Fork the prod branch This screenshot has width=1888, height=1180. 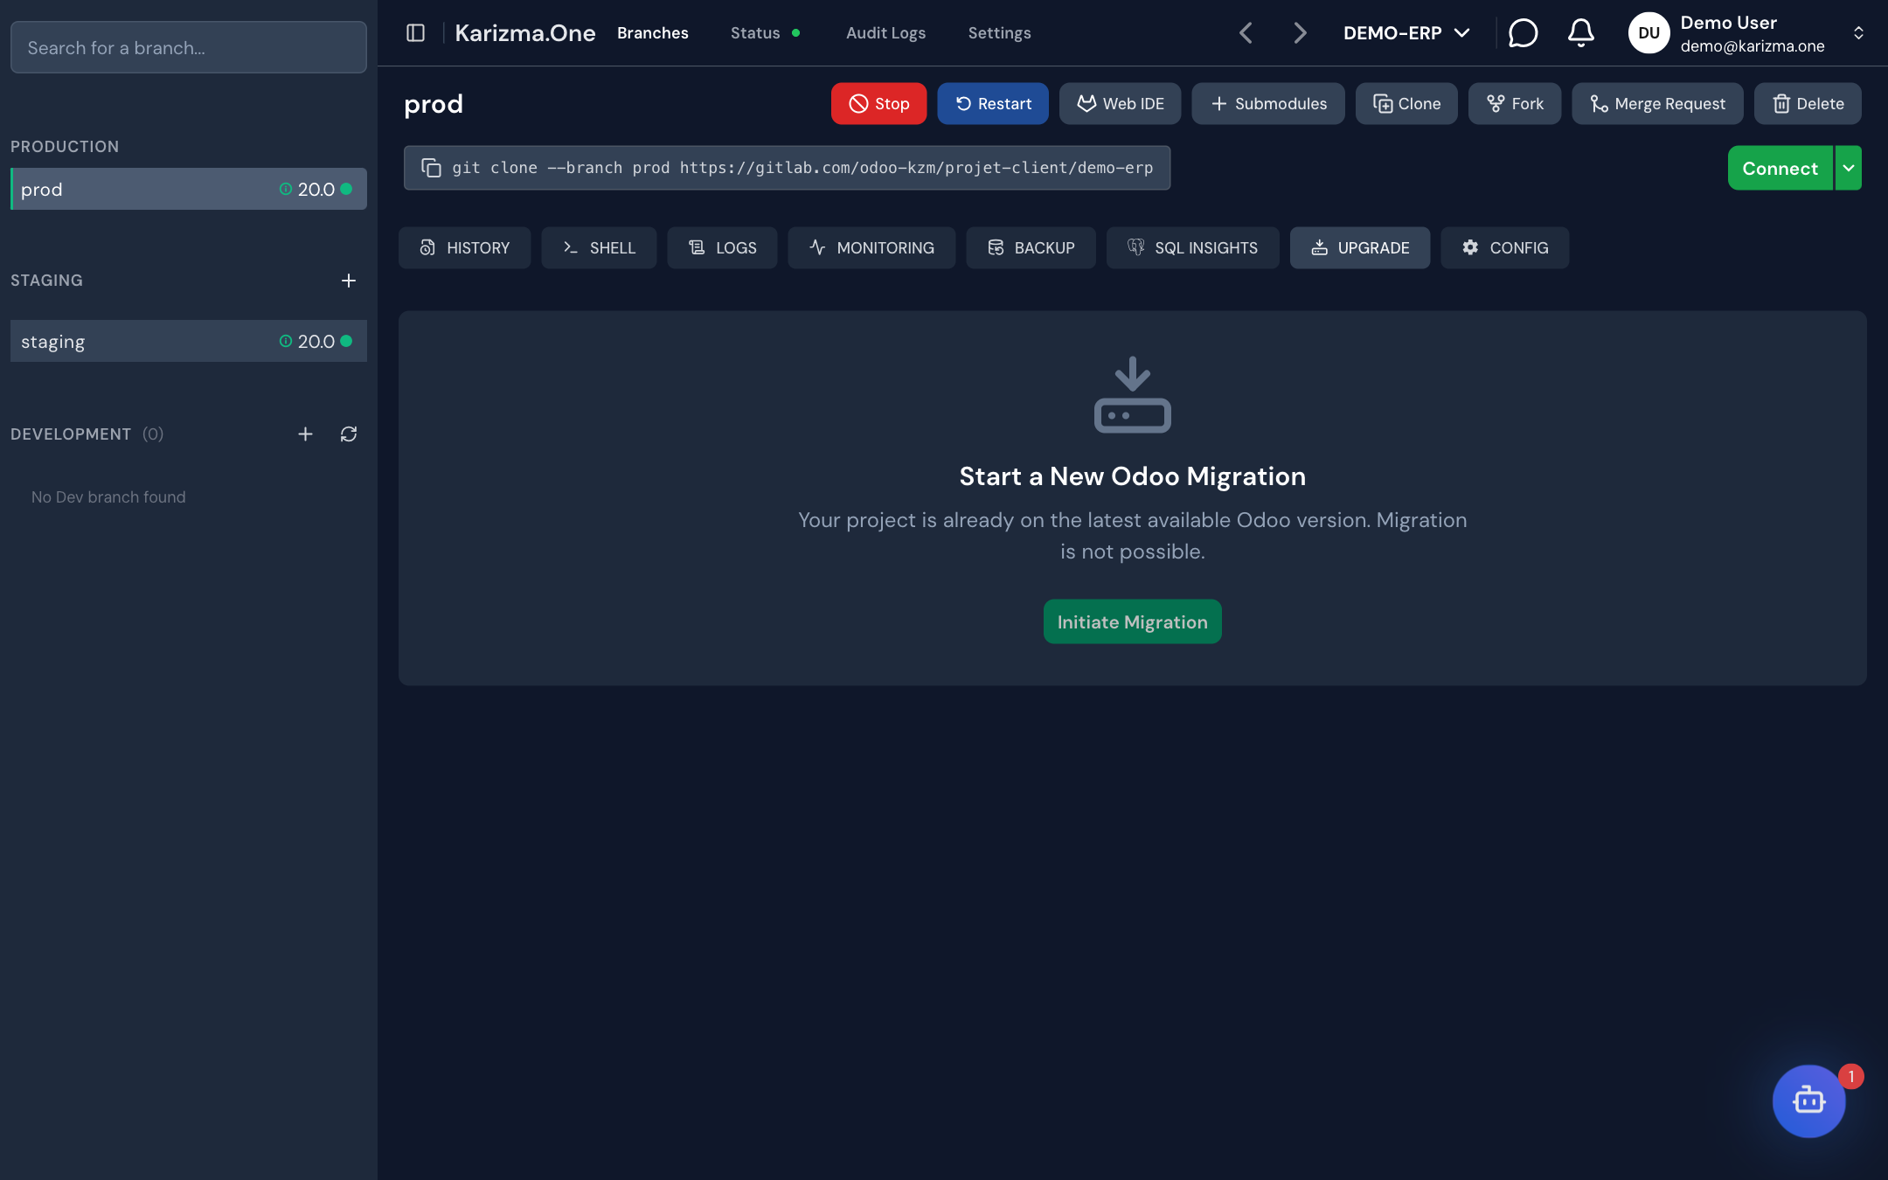tap(1515, 104)
